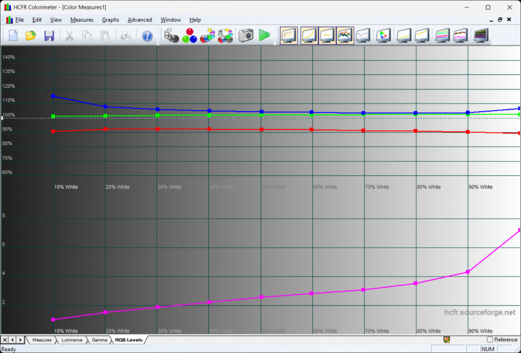The height and width of the screenshot is (353, 521).
Task: Start continuous measures with green play icon
Action: click(x=264, y=36)
